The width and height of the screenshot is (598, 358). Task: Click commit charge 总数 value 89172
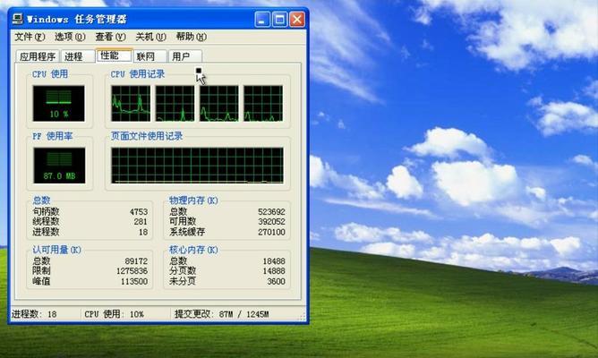(136, 261)
